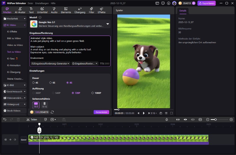Screen dimensions: 236x155
Task: Open the Untertitel tab
Action: (42, 10)
